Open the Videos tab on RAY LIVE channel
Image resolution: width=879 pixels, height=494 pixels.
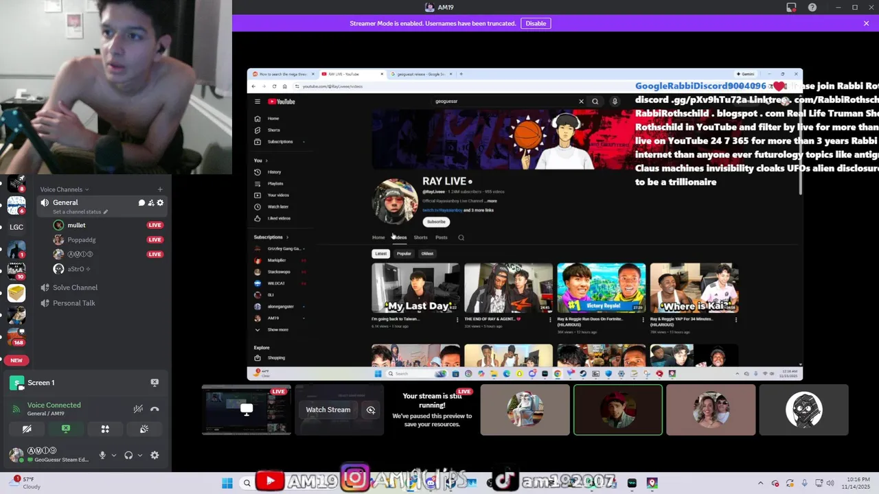coord(400,237)
